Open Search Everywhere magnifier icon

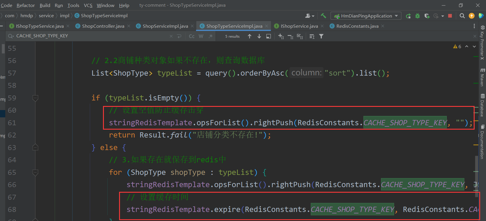pyautogui.click(x=462, y=16)
